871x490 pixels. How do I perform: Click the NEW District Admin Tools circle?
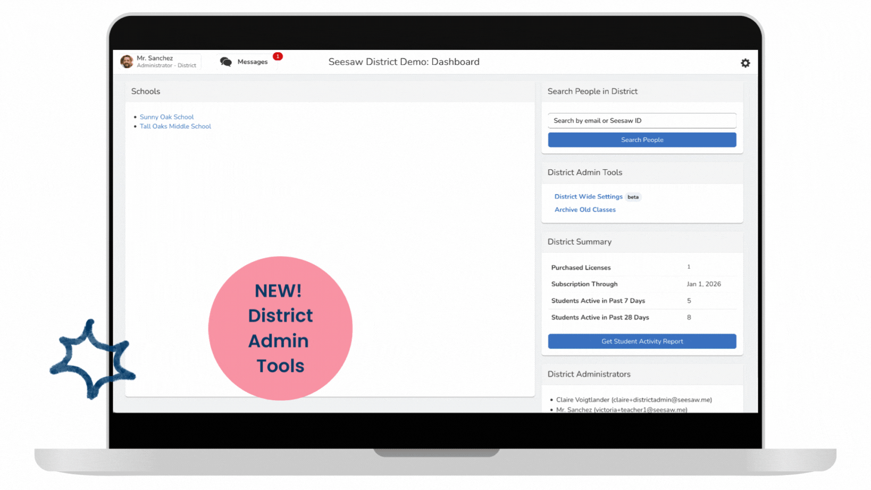click(280, 327)
